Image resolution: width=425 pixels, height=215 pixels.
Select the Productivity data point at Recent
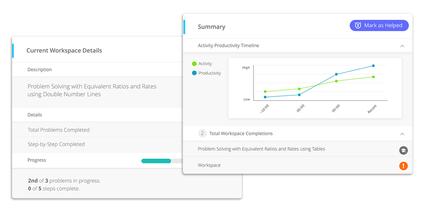point(373,66)
